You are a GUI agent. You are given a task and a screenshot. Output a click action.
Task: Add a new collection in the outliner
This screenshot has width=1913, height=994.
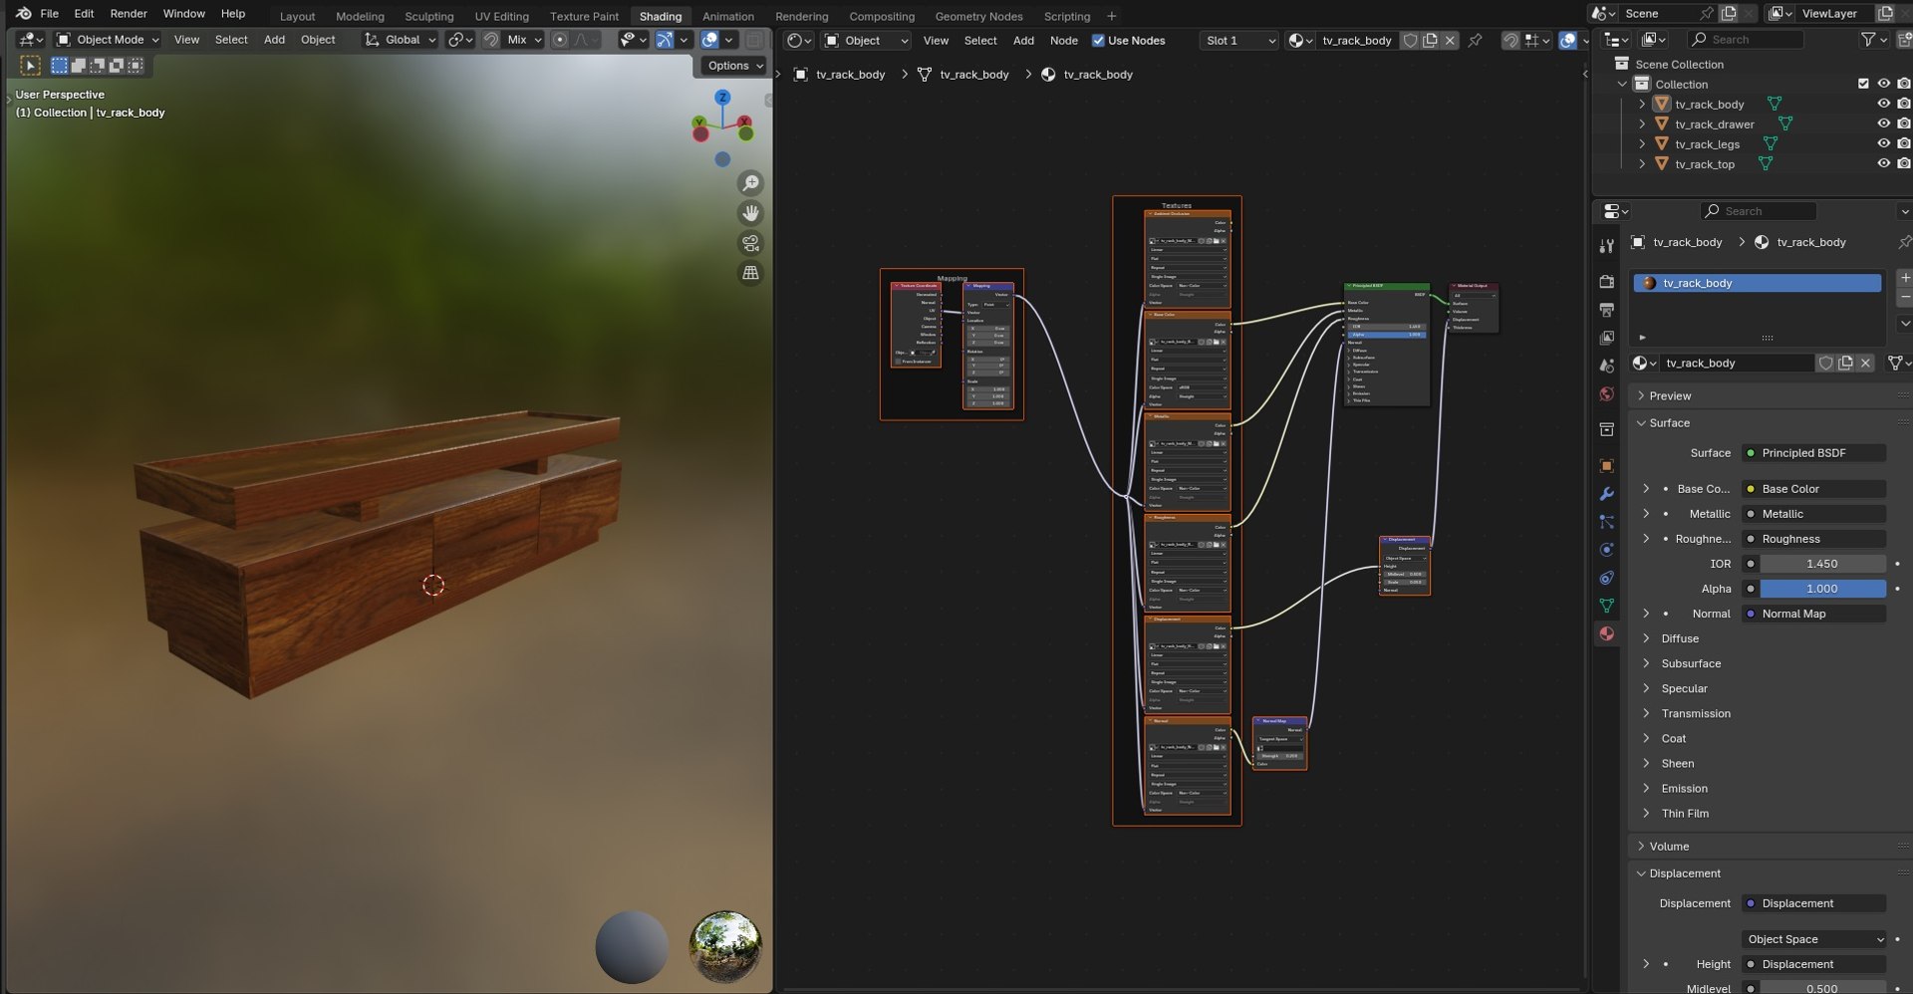1904,40
